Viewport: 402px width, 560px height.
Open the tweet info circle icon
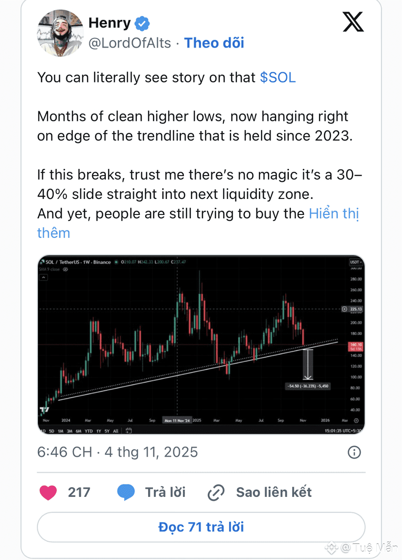(x=354, y=452)
